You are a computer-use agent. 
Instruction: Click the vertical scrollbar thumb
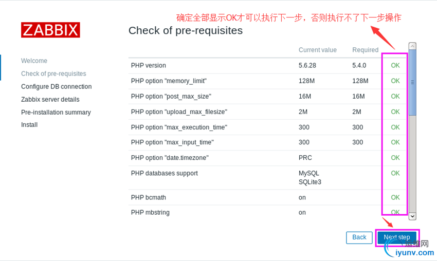[x=412, y=82]
